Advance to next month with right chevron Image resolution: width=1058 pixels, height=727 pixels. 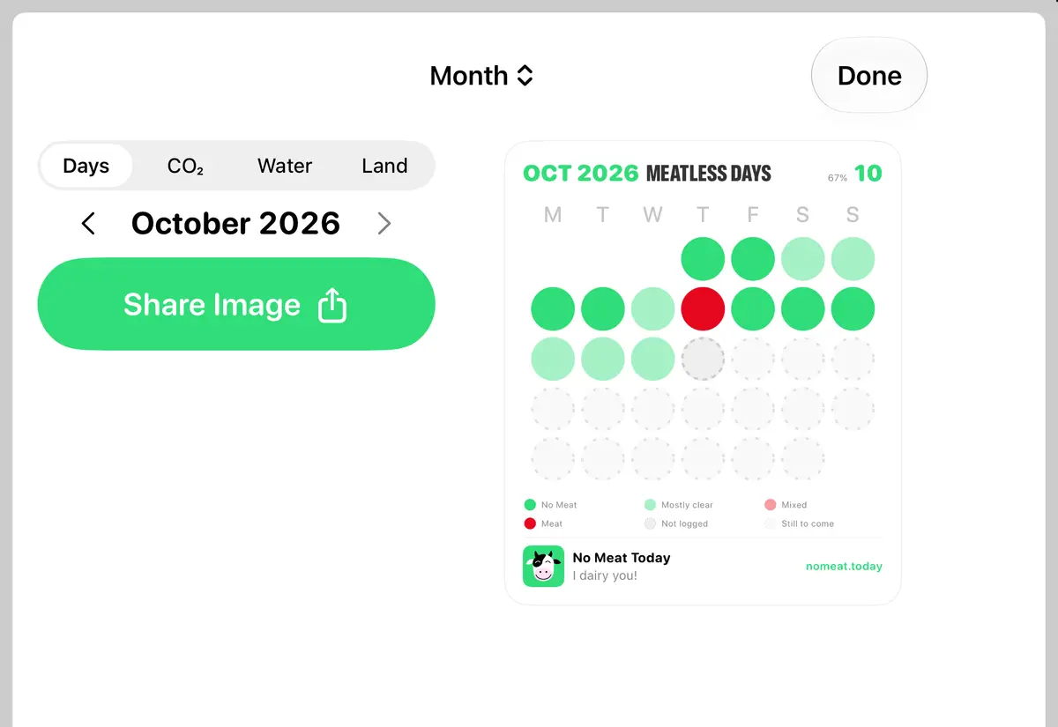[384, 224]
